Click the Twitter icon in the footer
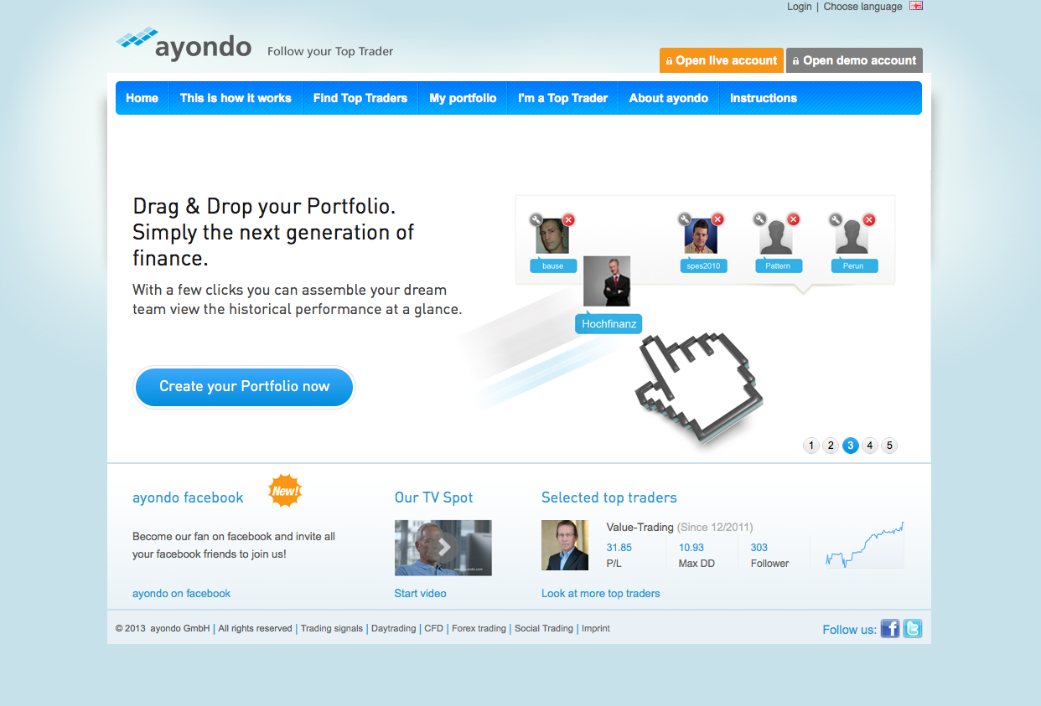The image size is (1041, 706). coord(913,628)
